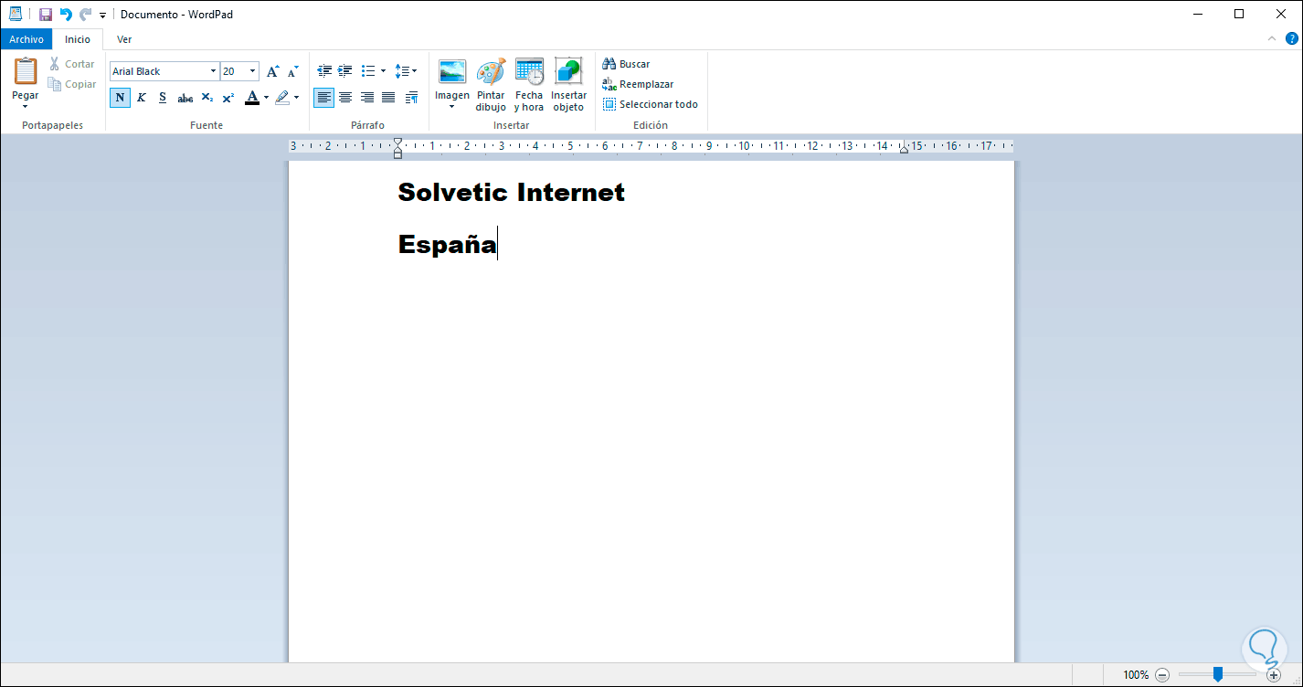Justify the paragraph text

tap(388, 98)
